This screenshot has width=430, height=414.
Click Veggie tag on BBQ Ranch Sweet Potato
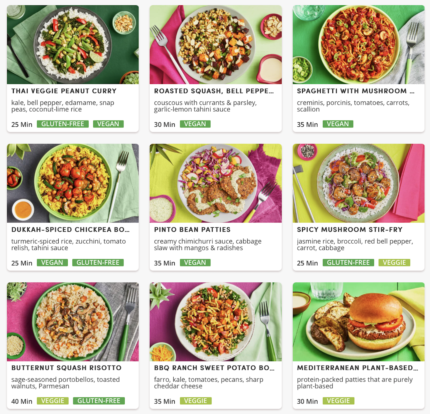pos(196,401)
